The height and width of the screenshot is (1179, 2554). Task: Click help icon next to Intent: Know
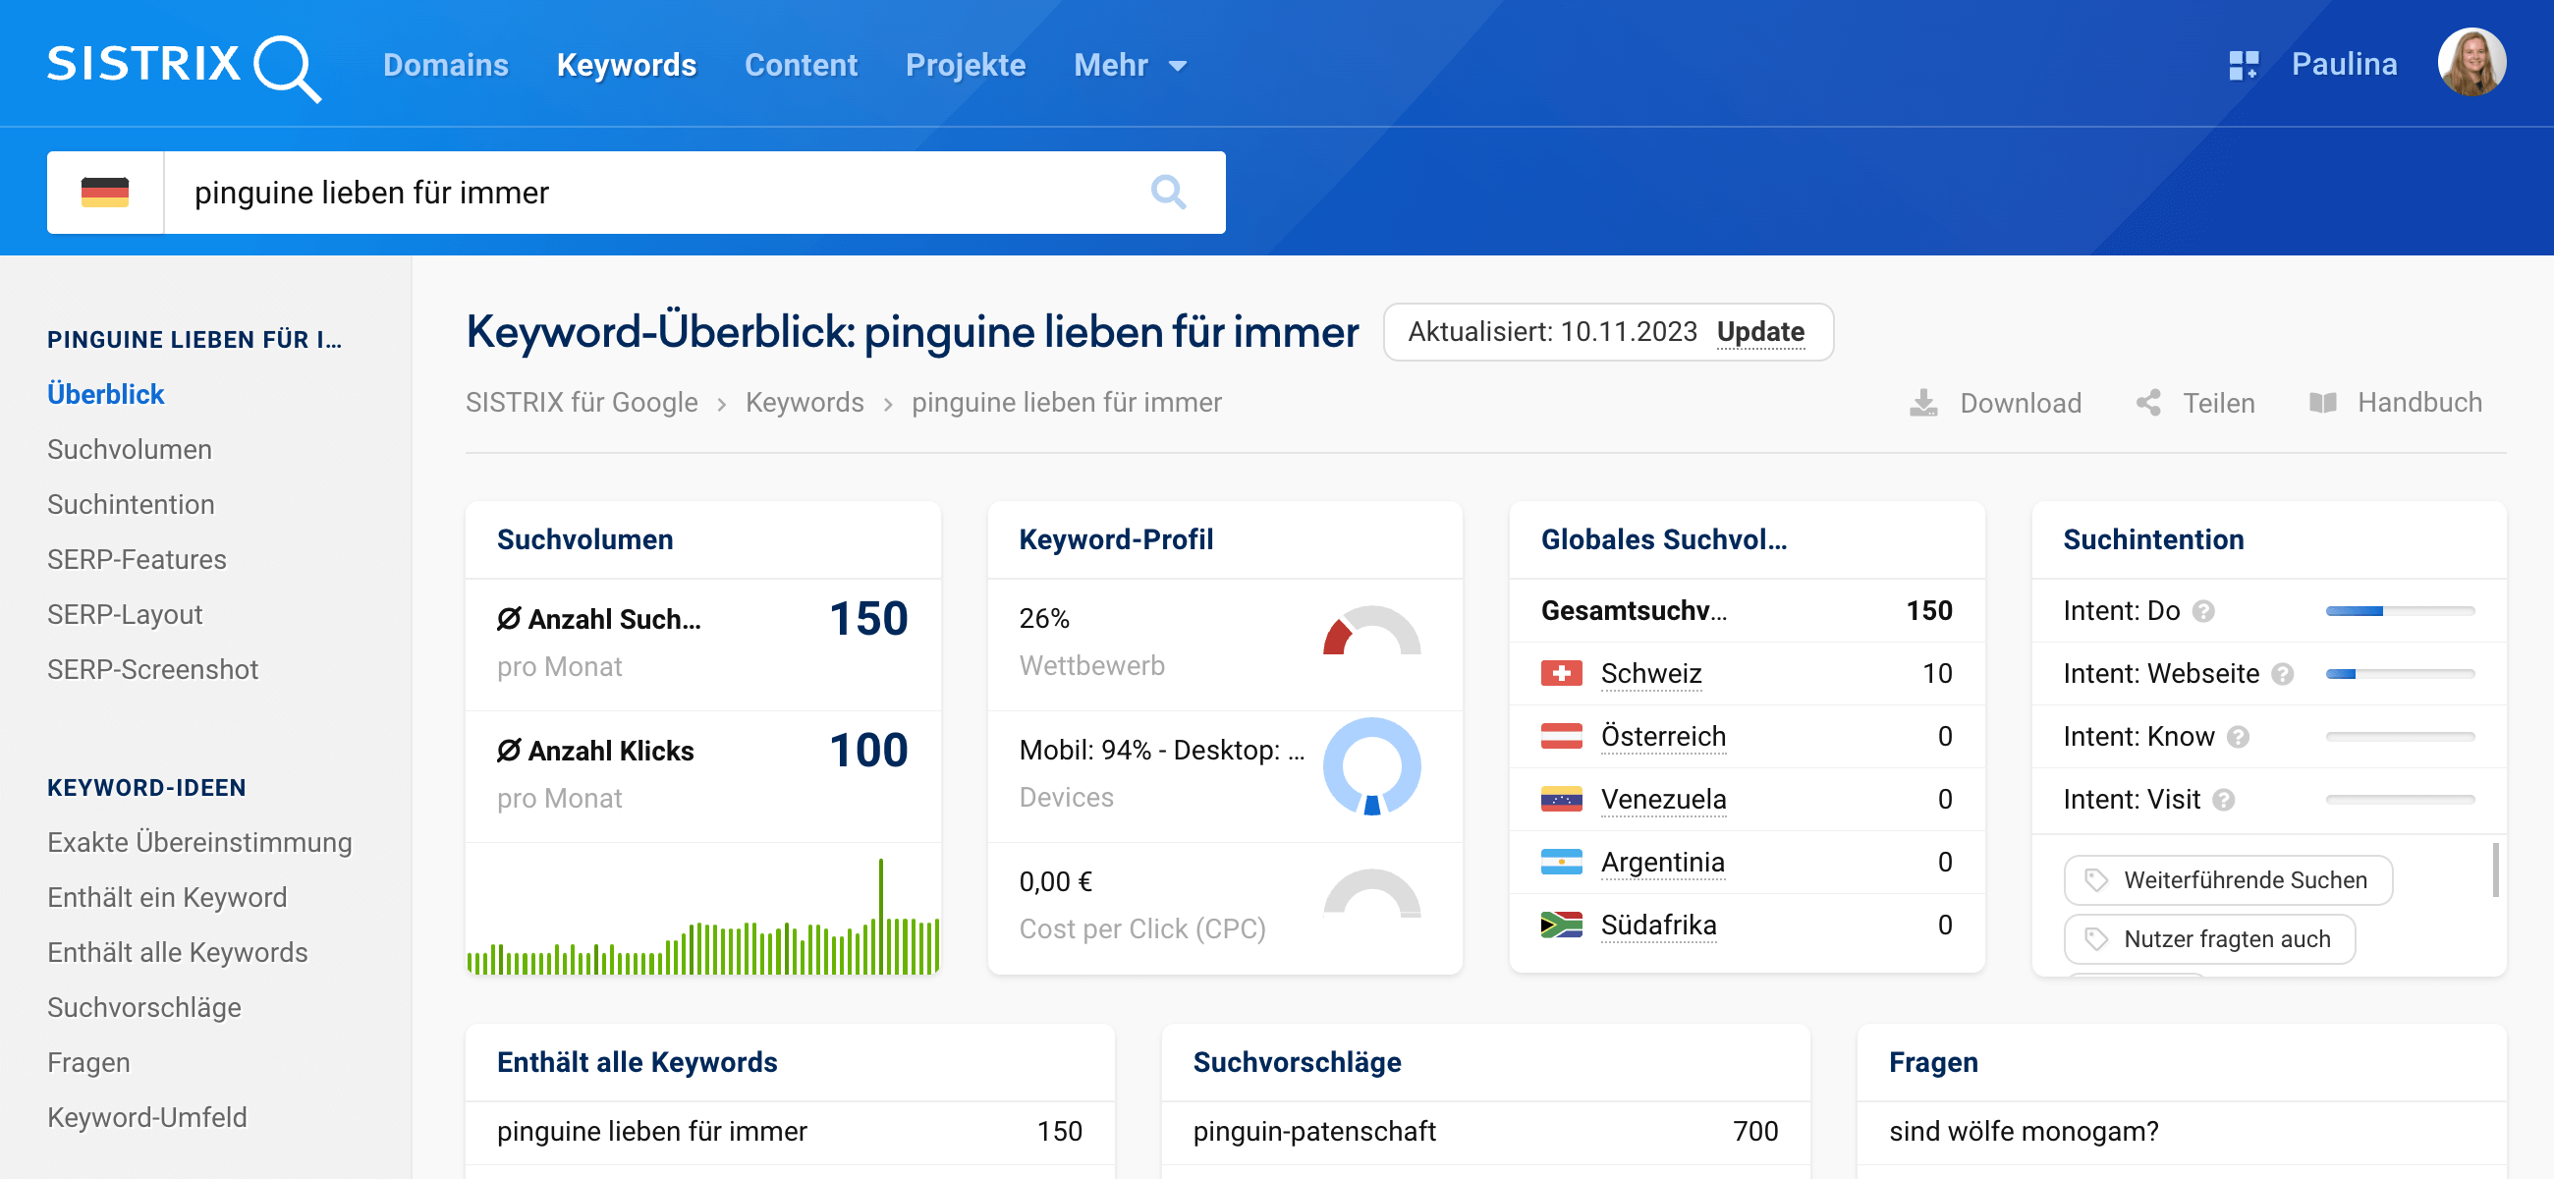click(2238, 737)
